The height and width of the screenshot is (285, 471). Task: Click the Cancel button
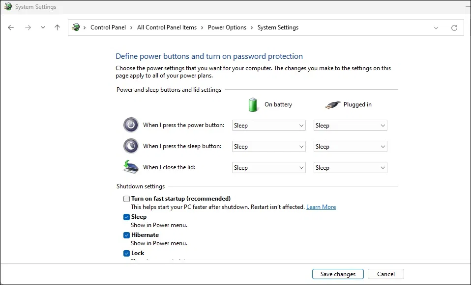pyautogui.click(x=386, y=274)
